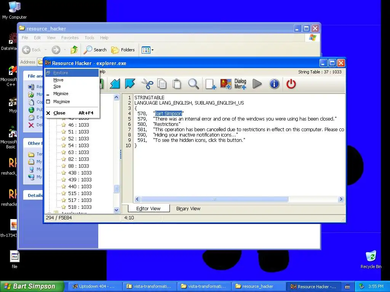Click the Up folder icon in Explorer toolbar

point(74,50)
